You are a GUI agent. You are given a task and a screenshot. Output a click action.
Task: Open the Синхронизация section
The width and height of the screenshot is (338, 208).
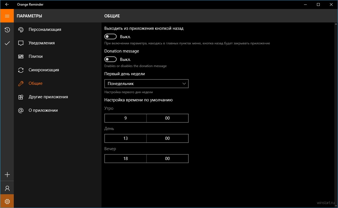coord(58,70)
